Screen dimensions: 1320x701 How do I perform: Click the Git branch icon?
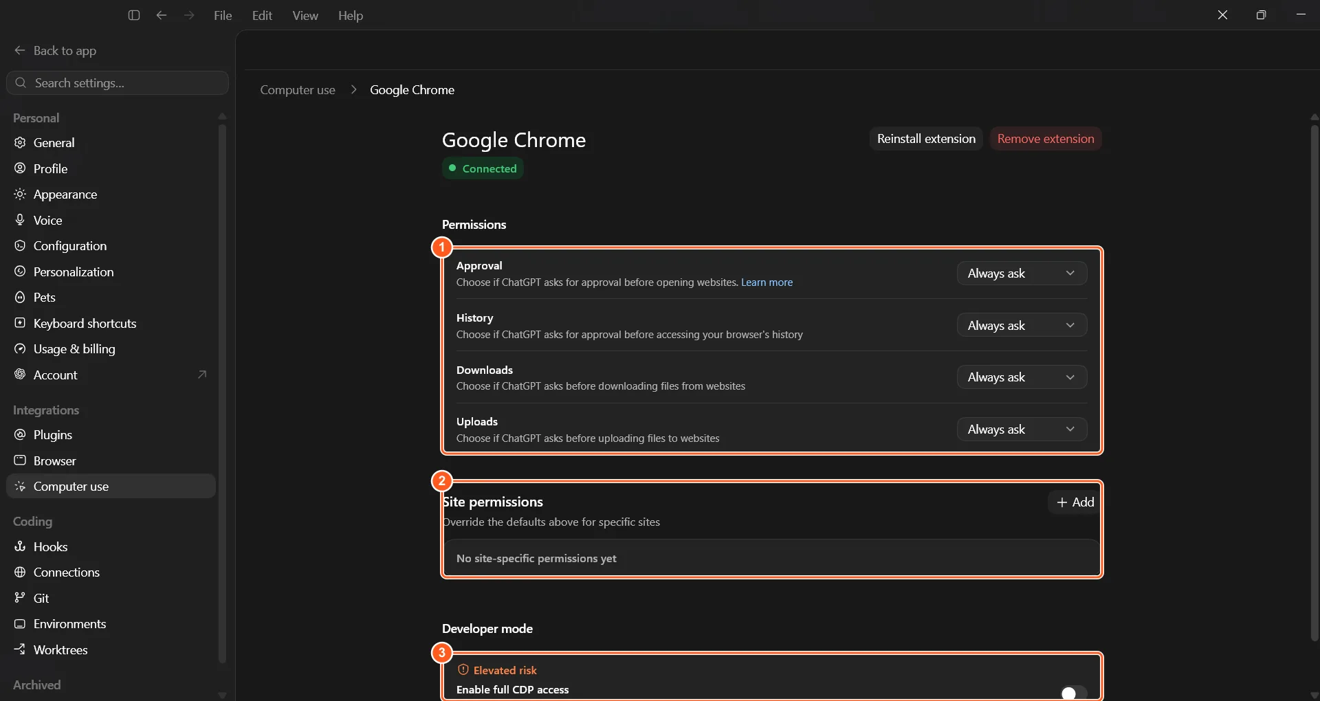tap(20, 598)
